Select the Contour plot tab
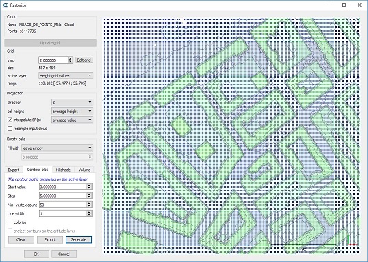This screenshot has height=262, width=368. pyautogui.click(x=38, y=170)
